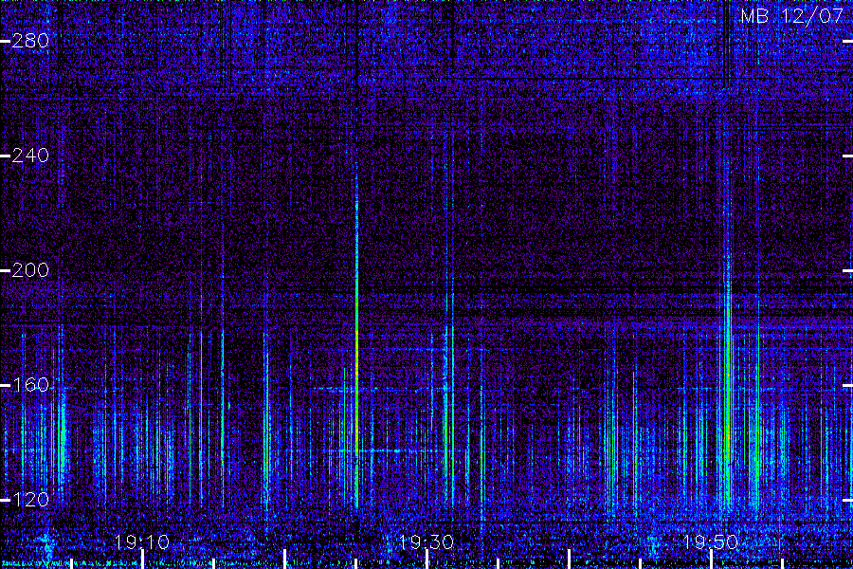Screen dimensions: 853x569
Task: Click the 19:10 time axis label
Action: (x=142, y=542)
